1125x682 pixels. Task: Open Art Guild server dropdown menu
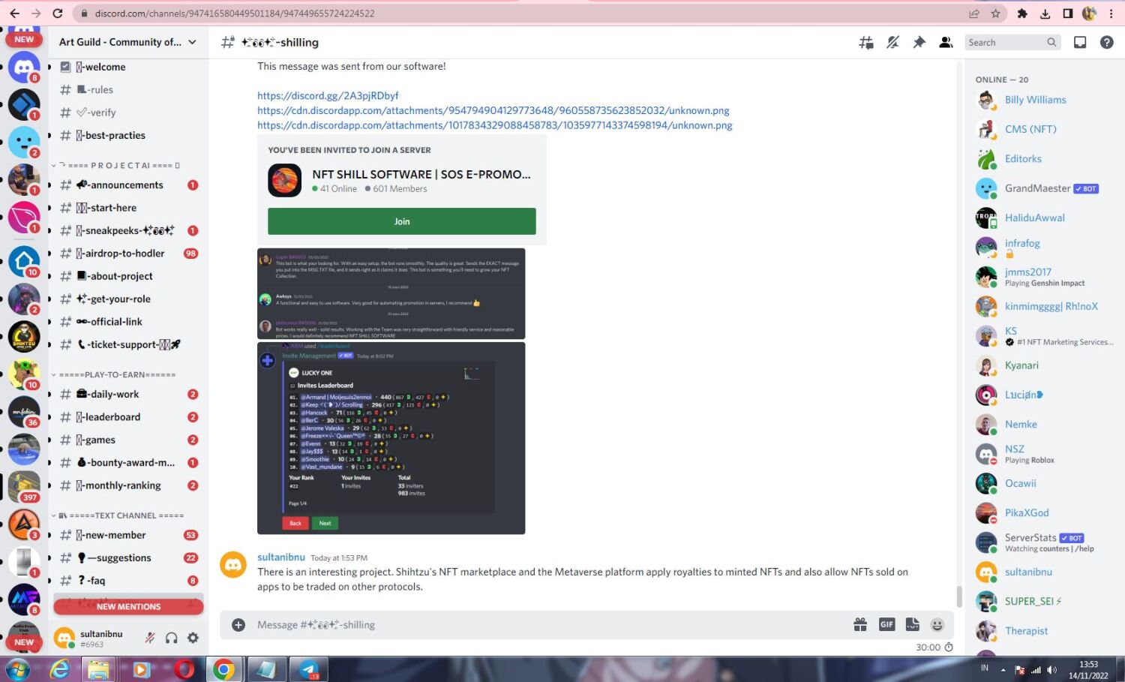127,42
